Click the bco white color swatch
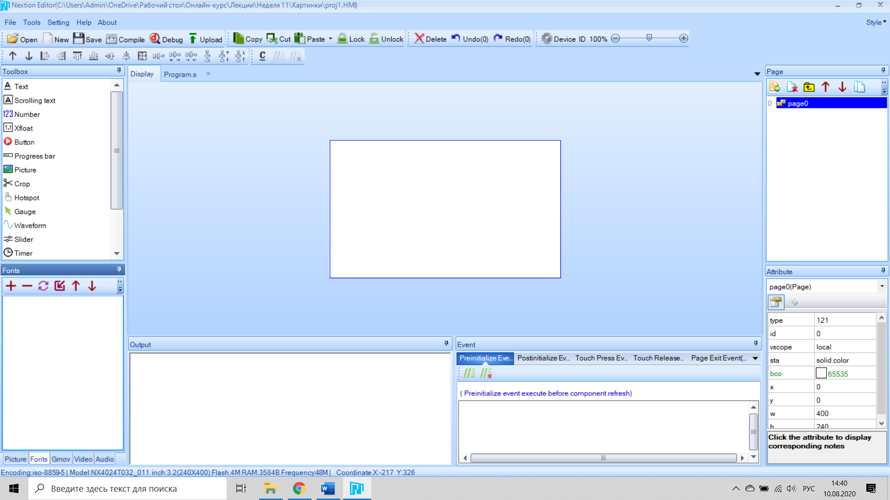Viewport: 890px width, 500px height. (821, 373)
